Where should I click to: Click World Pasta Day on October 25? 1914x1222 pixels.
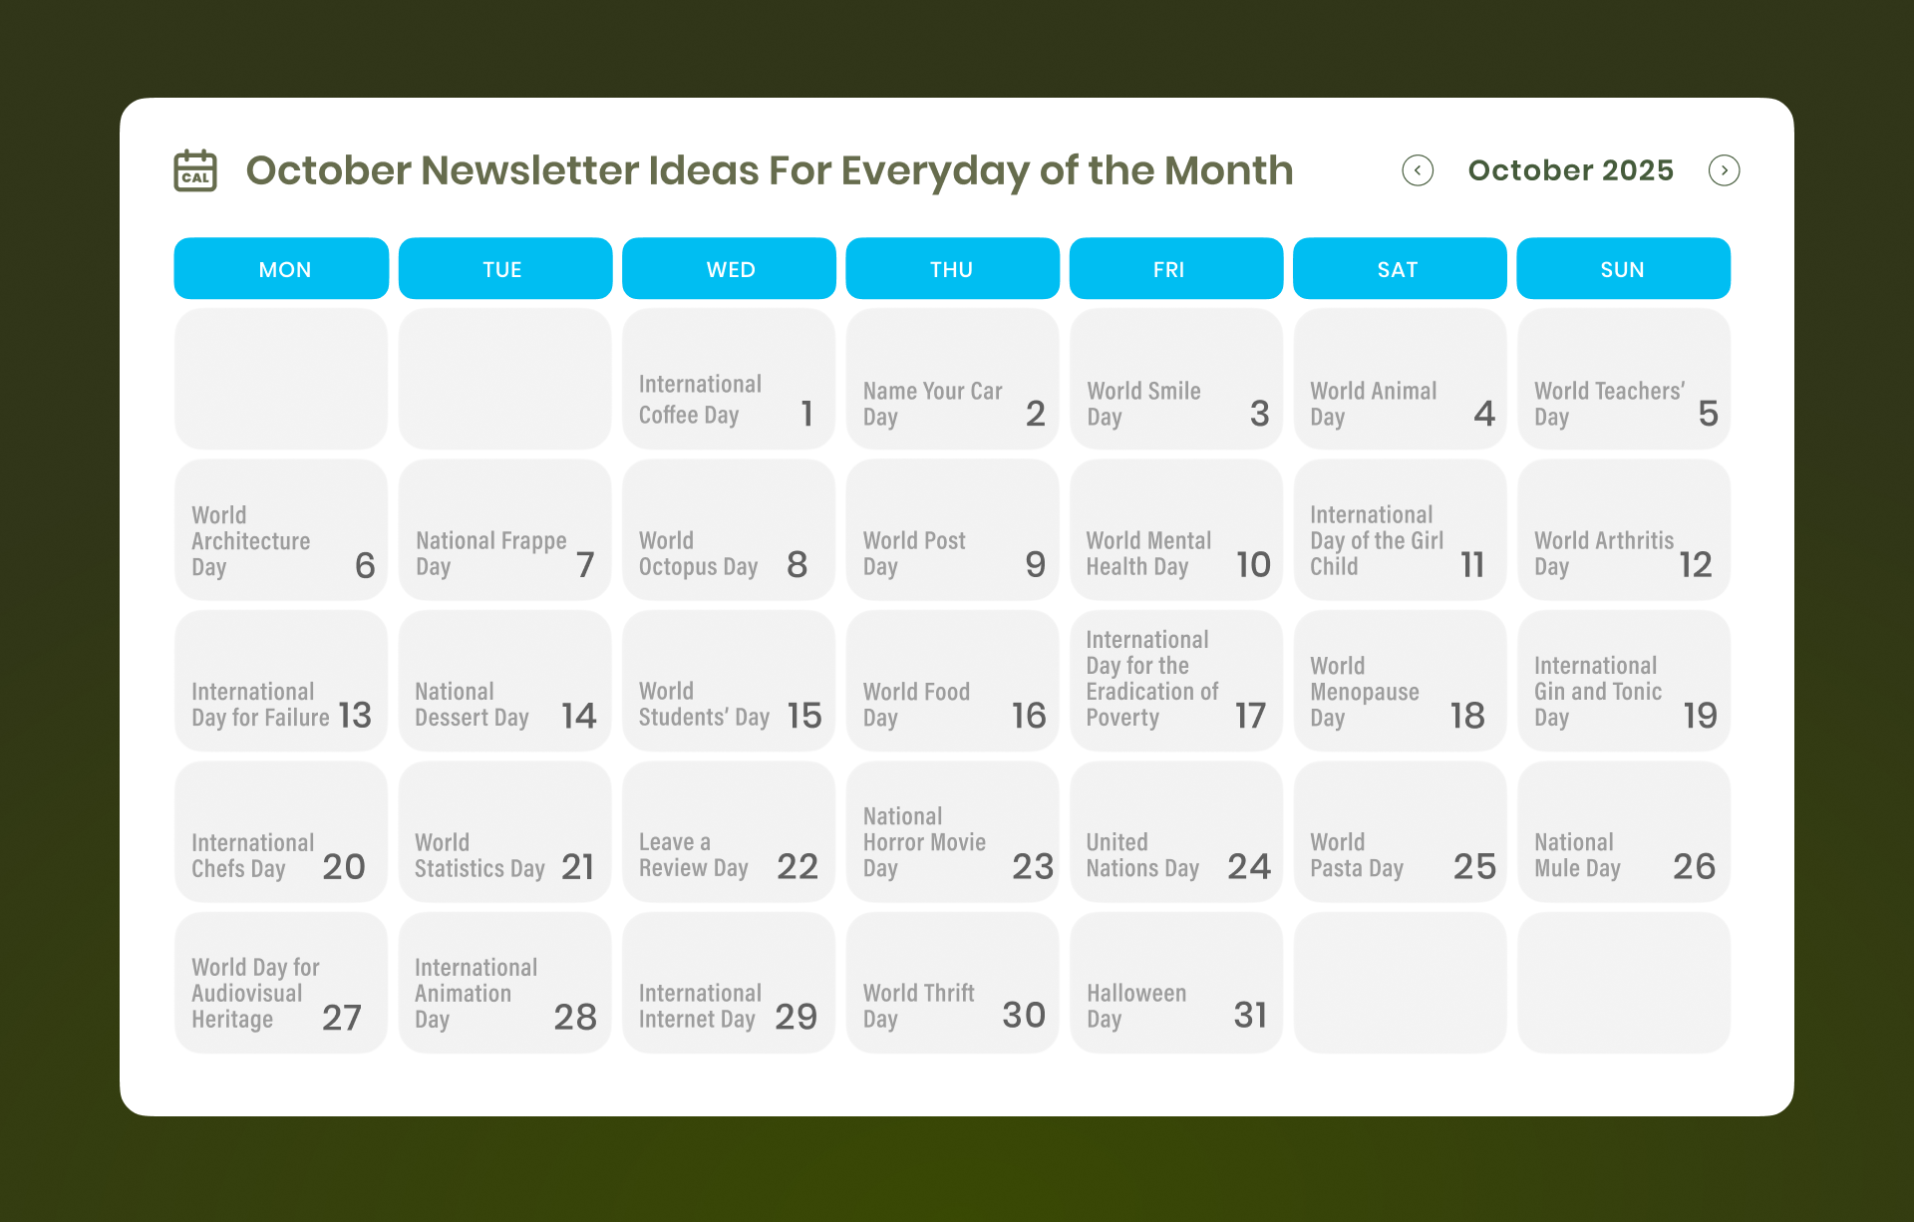tap(1400, 831)
